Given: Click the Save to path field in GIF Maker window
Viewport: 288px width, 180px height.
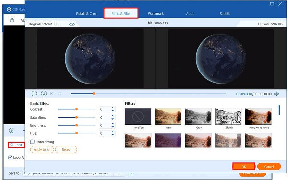Looking at the screenshot, I should pyautogui.click(x=69, y=173).
